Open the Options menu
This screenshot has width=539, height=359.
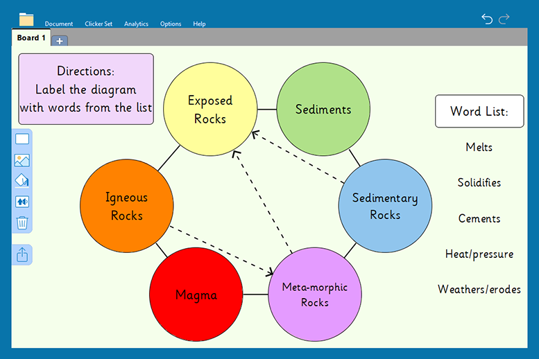(171, 24)
